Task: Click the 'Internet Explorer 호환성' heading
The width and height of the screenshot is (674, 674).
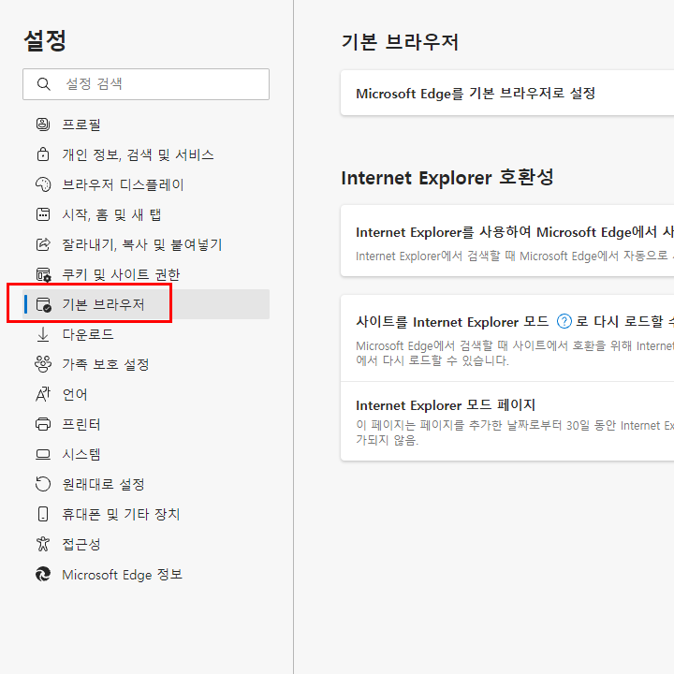Action: (x=447, y=178)
